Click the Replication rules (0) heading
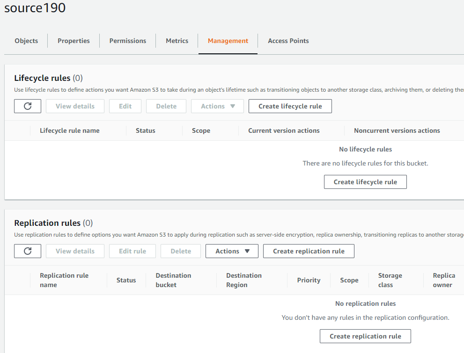Image resolution: width=464 pixels, height=353 pixels. coord(53,223)
